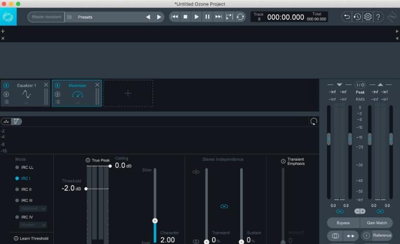Image resolution: width=400 pixels, height=244 pixels.
Task: Open the undo history icon
Action: [x=357, y=17]
